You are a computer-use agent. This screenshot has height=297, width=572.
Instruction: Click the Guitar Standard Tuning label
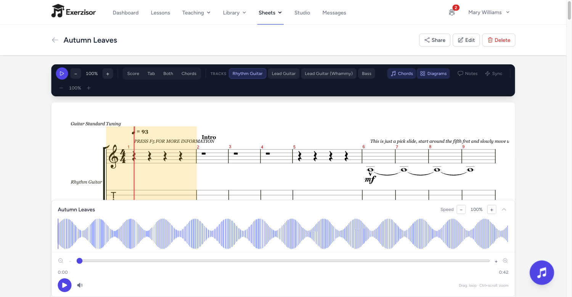point(96,124)
